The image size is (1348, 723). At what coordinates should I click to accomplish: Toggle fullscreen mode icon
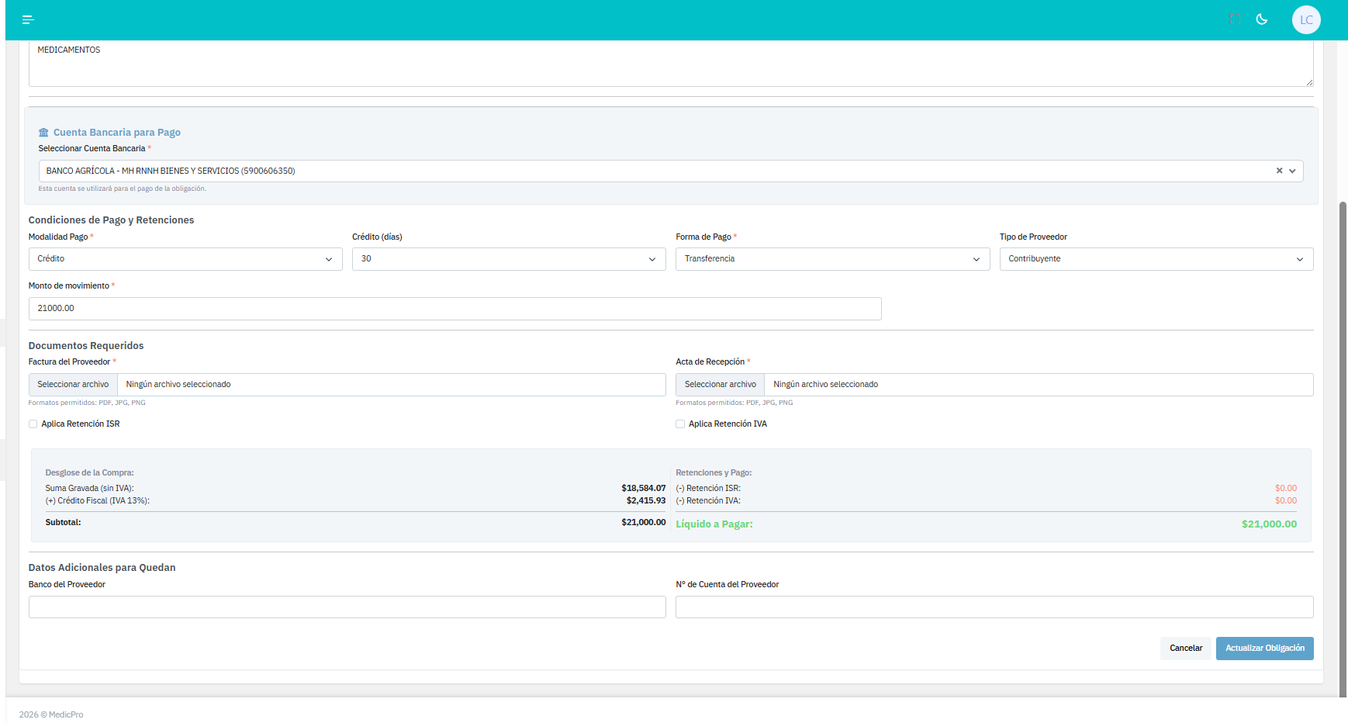(1235, 19)
